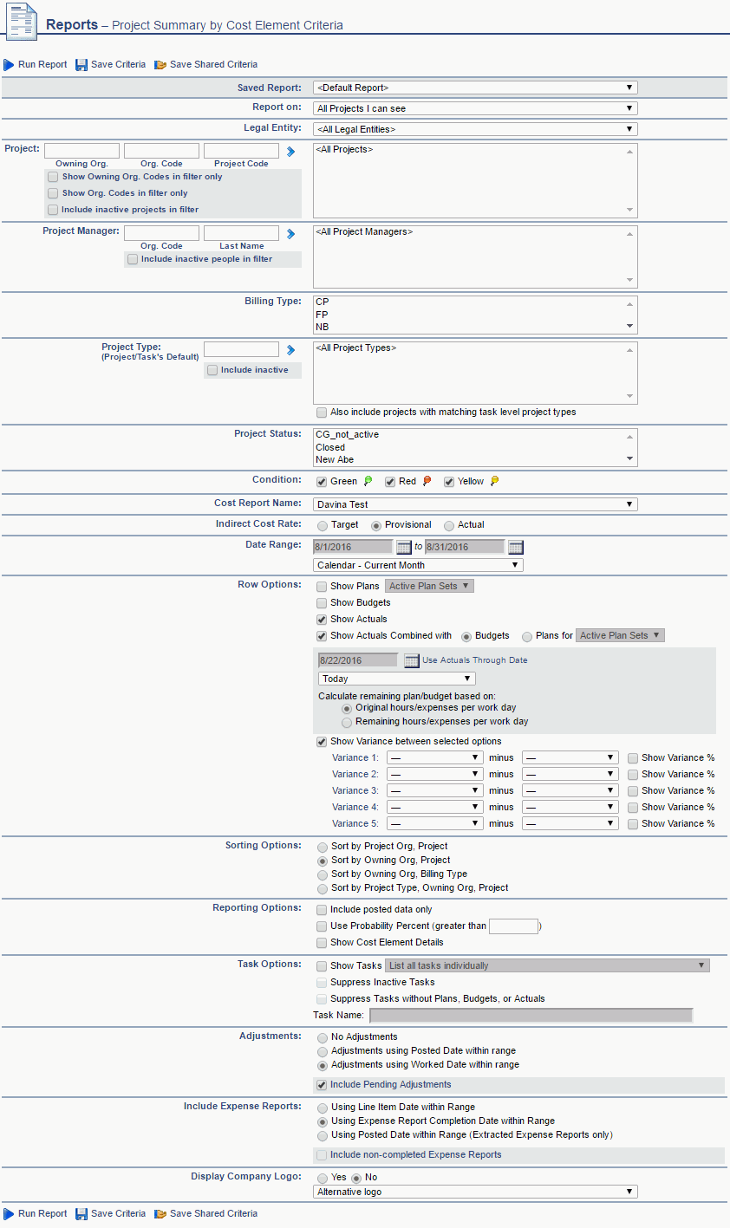Click the Probability Percent input field
Image resolution: width=730 pixels, height=1228 pixels.
pos(513,926)
